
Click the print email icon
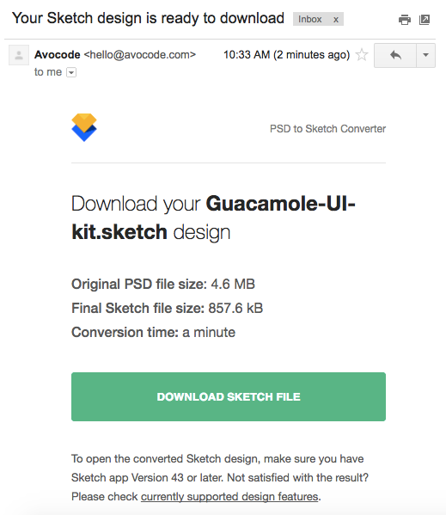coord(404,20)
